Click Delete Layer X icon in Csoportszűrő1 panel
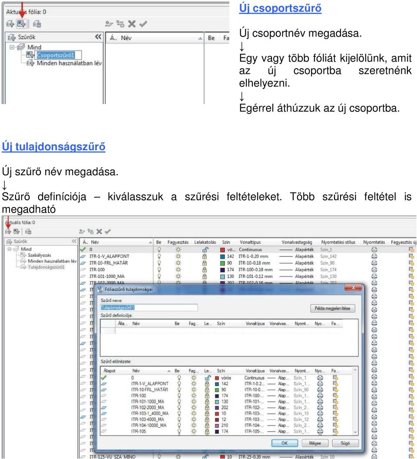Image resolution: width=417 pixels, height=459 pixels. click(132, 24)
